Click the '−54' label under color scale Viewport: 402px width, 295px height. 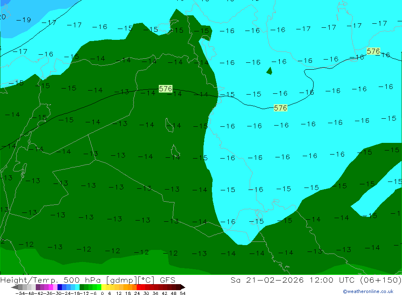click(x=20, y=293)
